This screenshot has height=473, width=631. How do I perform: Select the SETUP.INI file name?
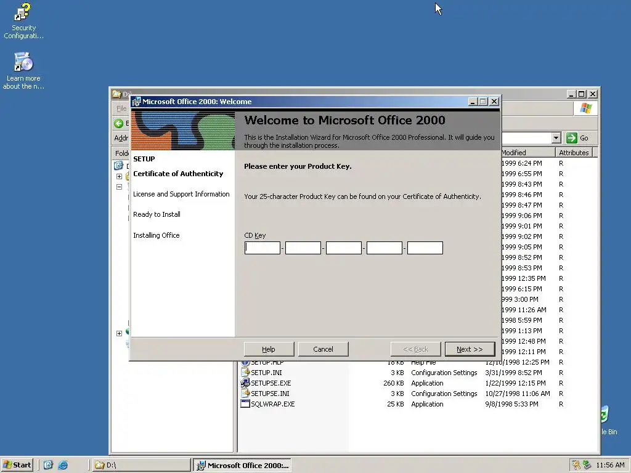click(x=266, y=373)
